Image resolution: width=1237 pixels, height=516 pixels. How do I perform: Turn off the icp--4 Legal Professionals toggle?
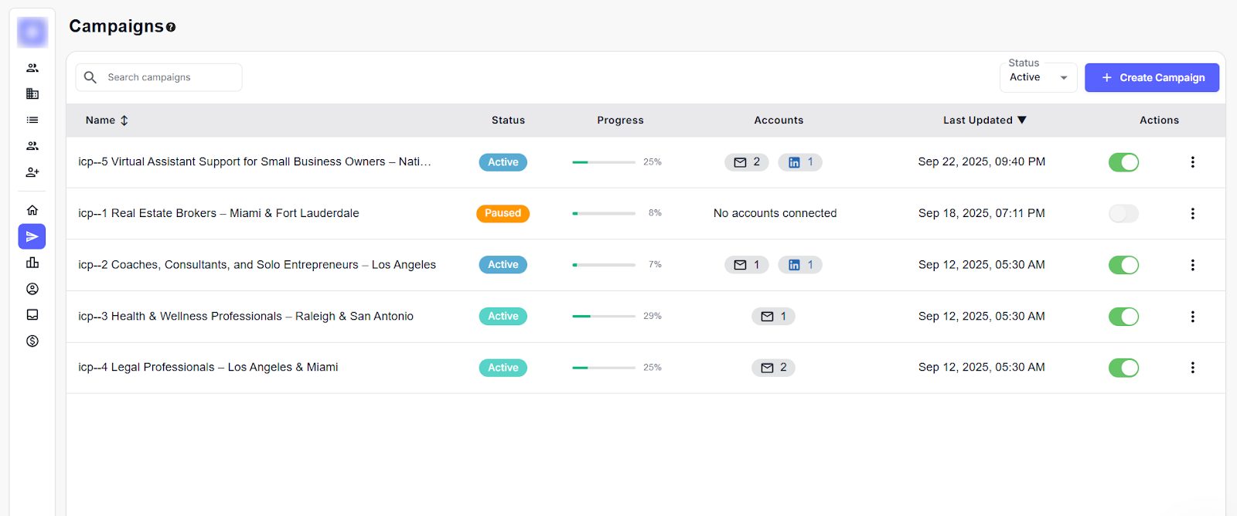(x=1123, y=368)
